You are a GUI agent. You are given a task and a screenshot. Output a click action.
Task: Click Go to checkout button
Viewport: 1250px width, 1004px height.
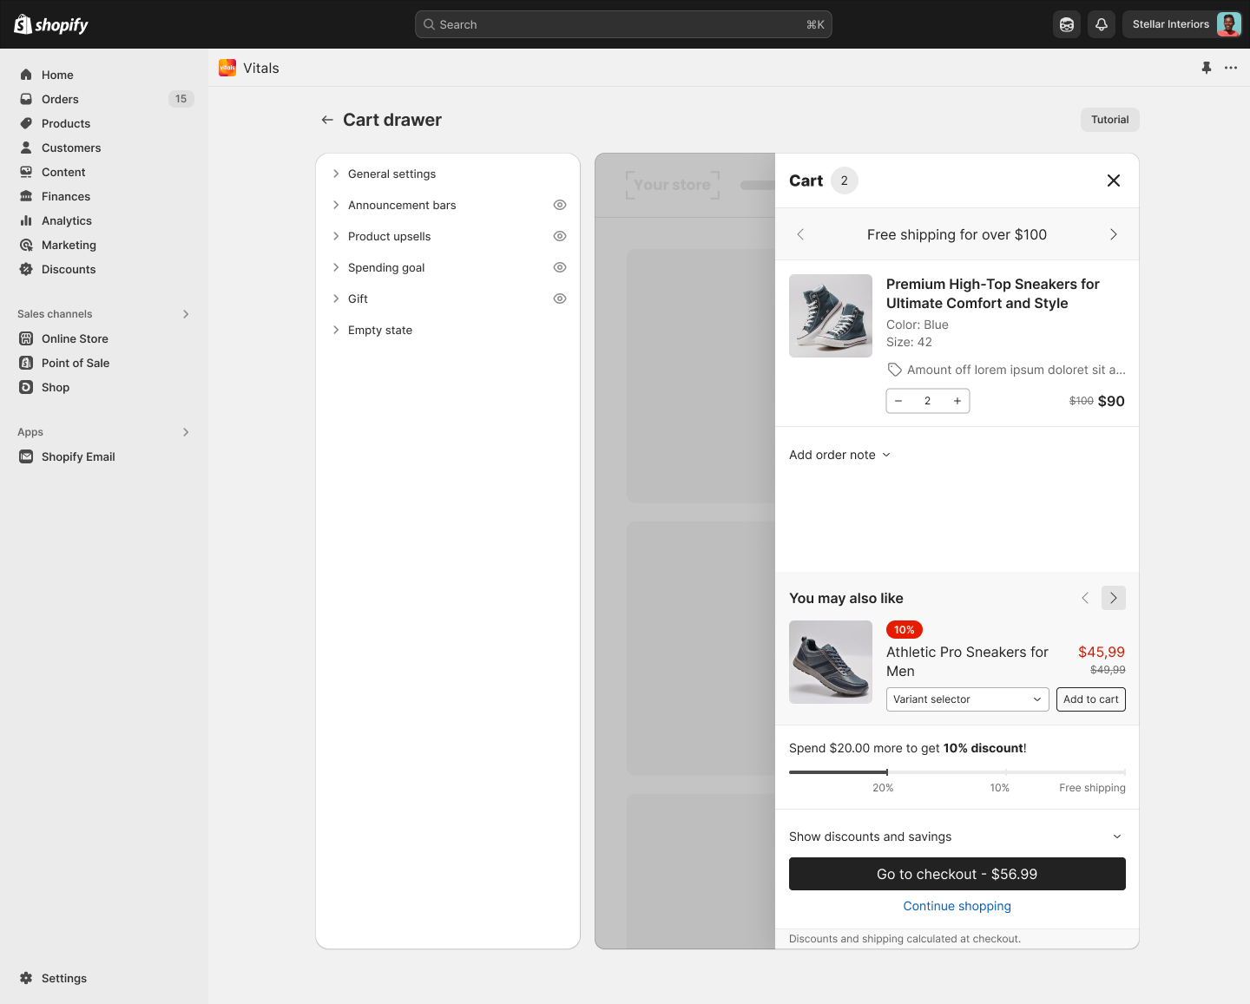click(x=957, y=874)
